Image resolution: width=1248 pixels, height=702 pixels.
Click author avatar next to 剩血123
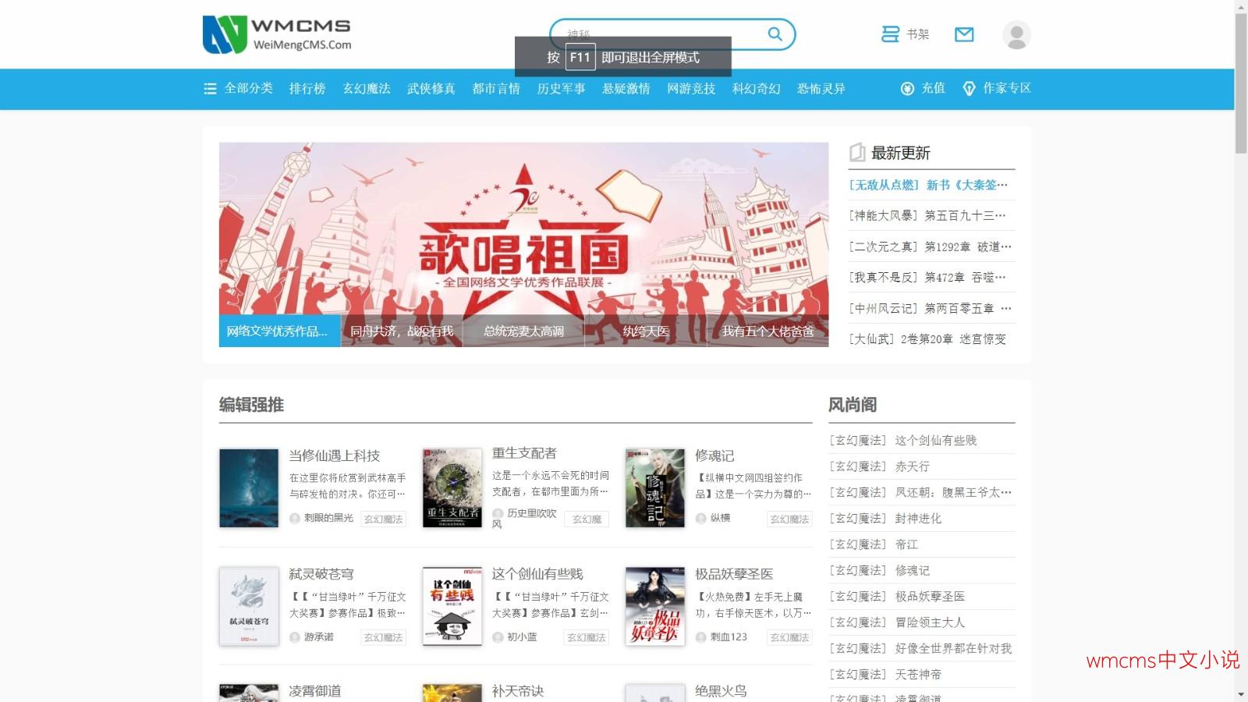[700, 637]
